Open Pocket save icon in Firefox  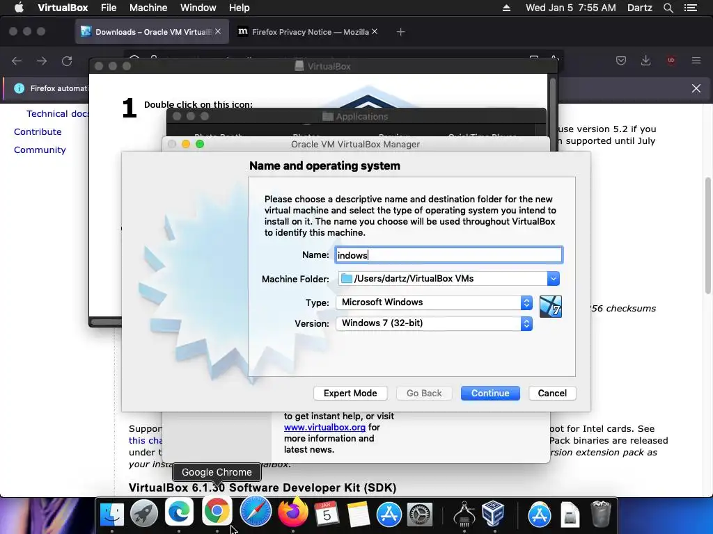pos(620,60)
